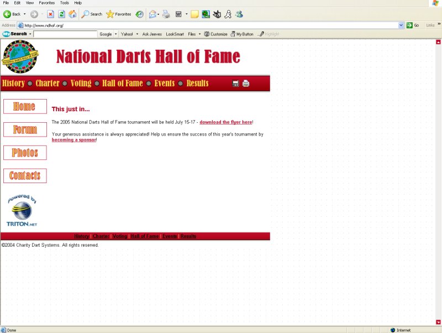Toggle the Highlight feature in MySearch bar
Screen dimensions: 442x333
(x=270, y=34)
